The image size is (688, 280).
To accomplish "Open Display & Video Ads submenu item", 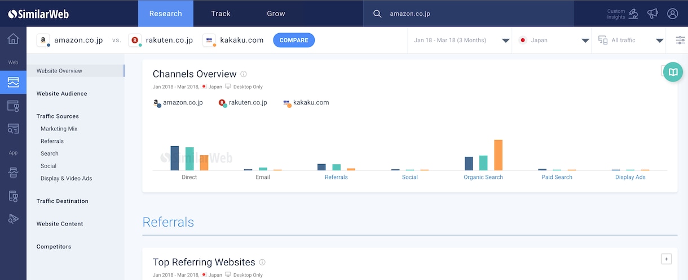I will point(66,178).
